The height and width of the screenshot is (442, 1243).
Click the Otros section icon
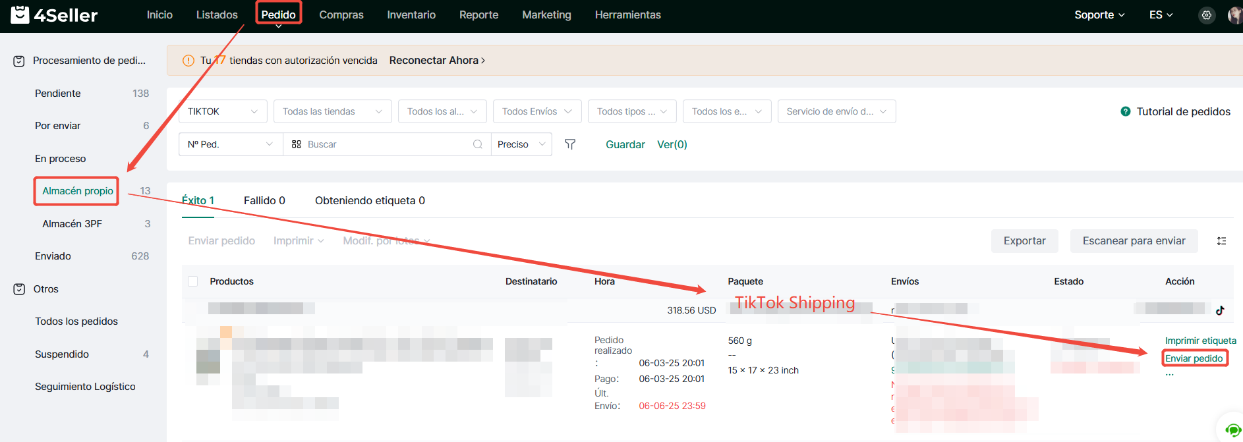(x=19, y=289)
